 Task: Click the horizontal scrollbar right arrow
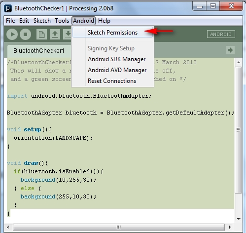point(230,228)
